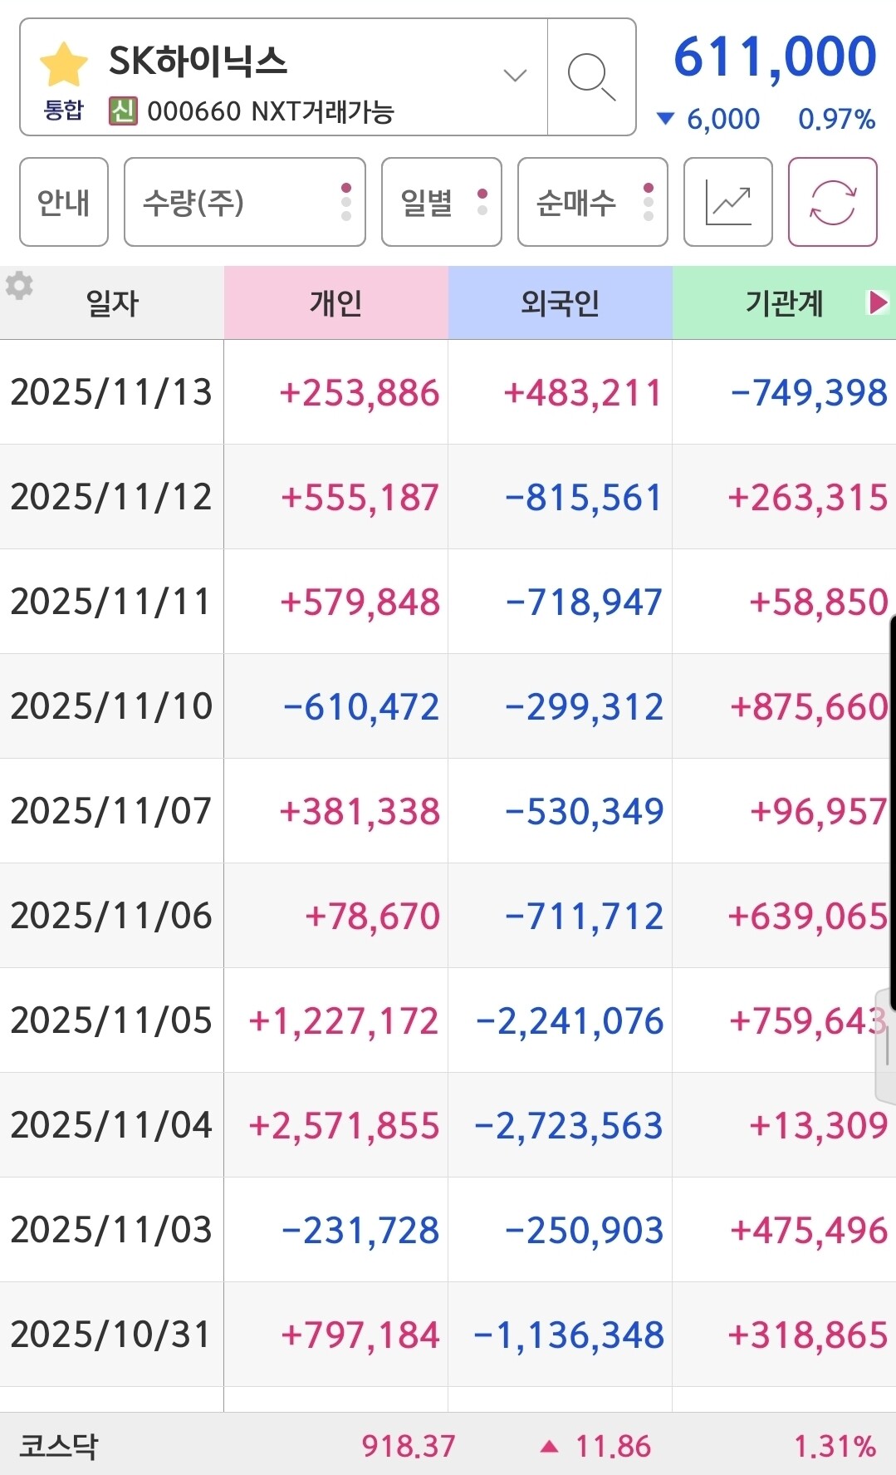Select the 개인 column header

click(x=335, y=302)
